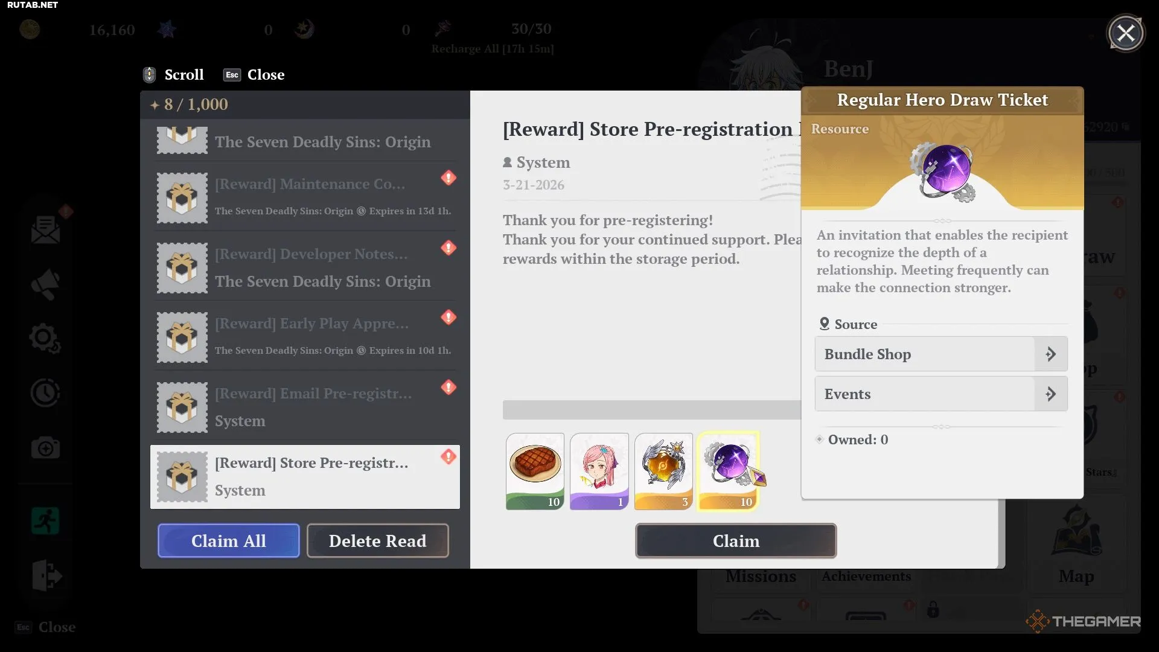The image size is (1159, 652).
Task: Click the green running figure icon
Action: tap(45, 521)
